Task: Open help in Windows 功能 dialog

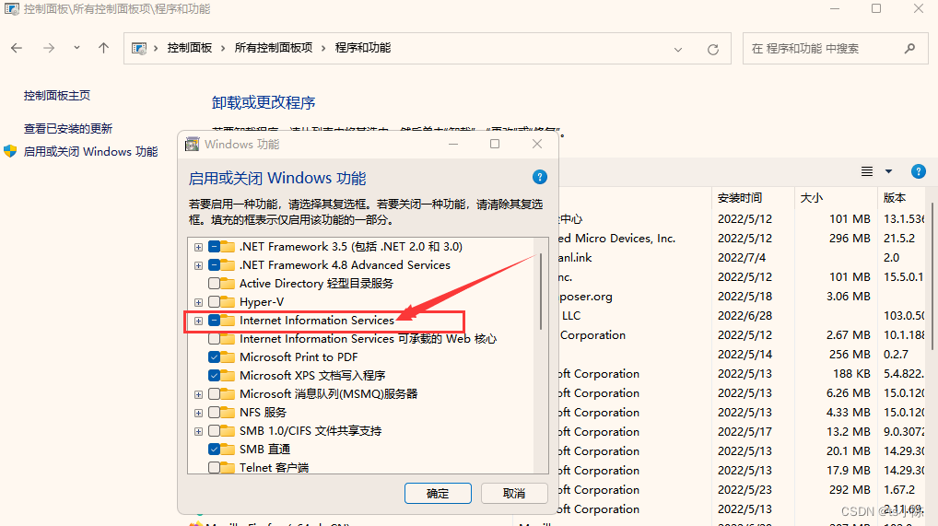Action: point(540,177)
